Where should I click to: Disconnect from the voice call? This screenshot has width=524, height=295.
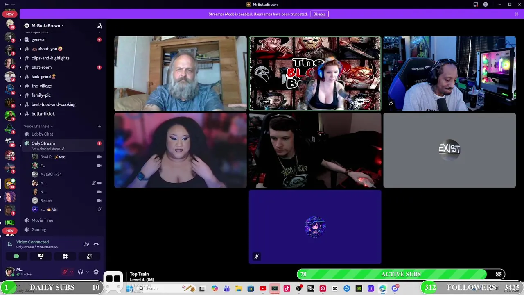tap(96, 244)
